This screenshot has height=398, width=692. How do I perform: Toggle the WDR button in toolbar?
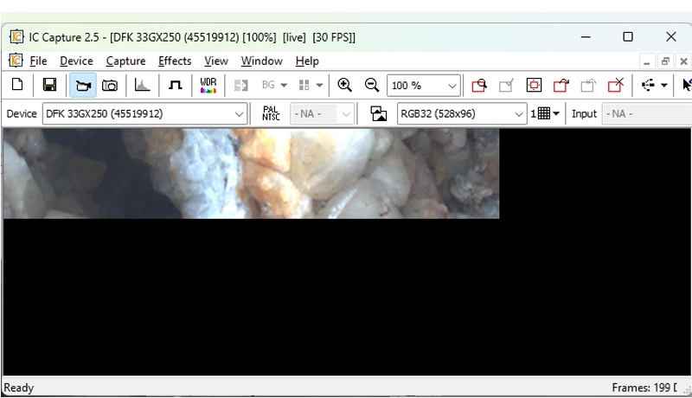(x=208, y=85)
